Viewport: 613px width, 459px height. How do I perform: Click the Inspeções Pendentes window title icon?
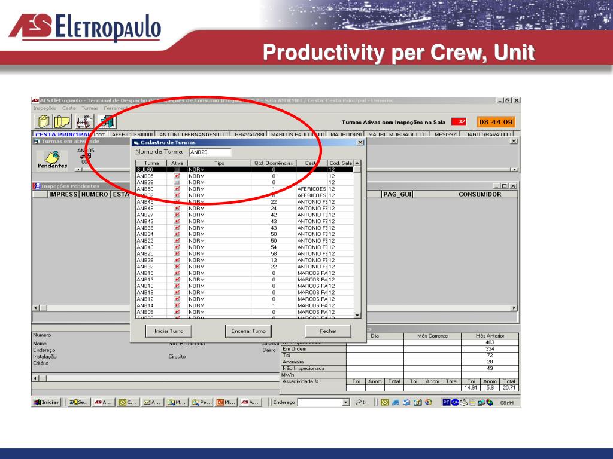click(x=37, y=186)
